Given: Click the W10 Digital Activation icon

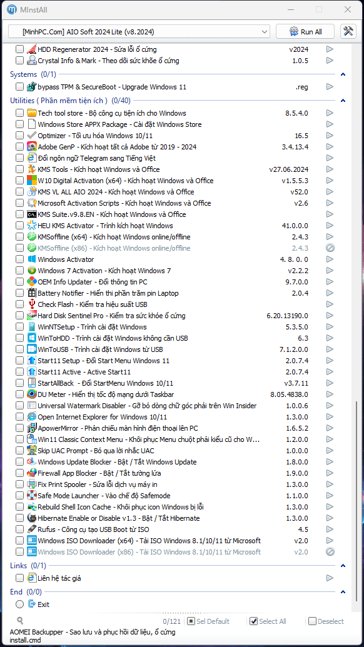Looking at the screenshot, I should [32, 180].
